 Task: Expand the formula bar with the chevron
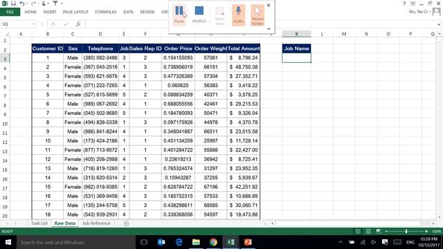click(x=439, y=24)
